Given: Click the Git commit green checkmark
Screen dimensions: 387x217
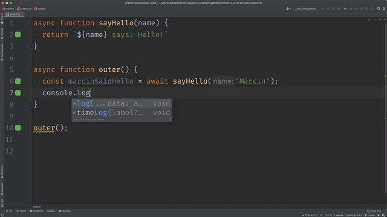Looking at the screenshot, I should point(356,8).
